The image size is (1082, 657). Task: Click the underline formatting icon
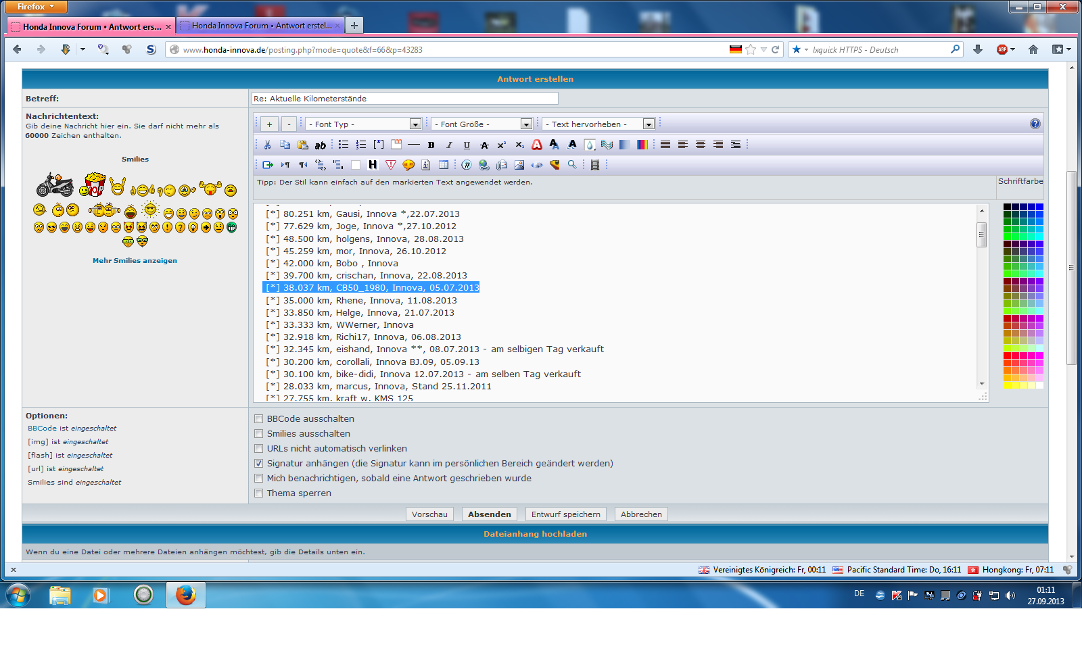click(x=467, y=145)
